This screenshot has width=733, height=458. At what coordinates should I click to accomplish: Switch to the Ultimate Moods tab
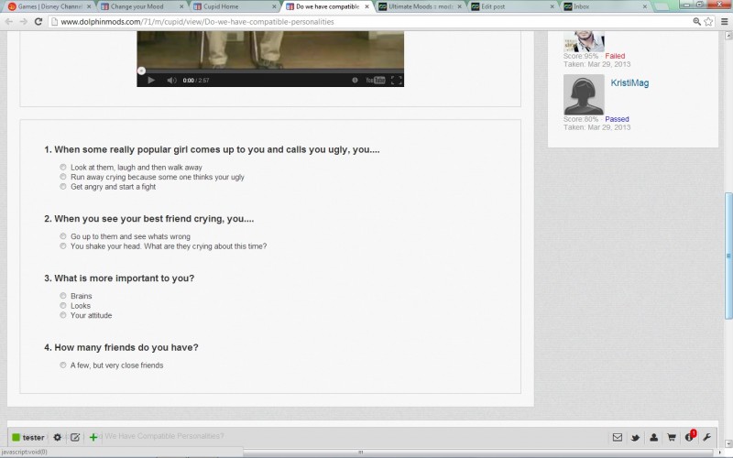(x=421, y=6)
